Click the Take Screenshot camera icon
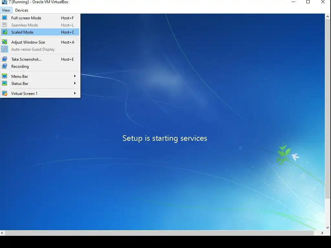This screenshot has height=248, width=331. coord(5,59)
